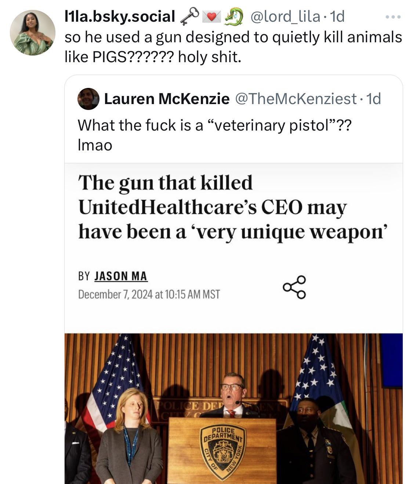
Task: Click the @TheMcKenziest handle
Action: (x=296, y=99)
